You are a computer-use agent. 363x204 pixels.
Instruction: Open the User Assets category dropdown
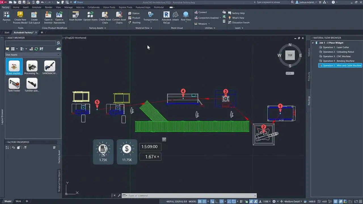coord(33,55)
